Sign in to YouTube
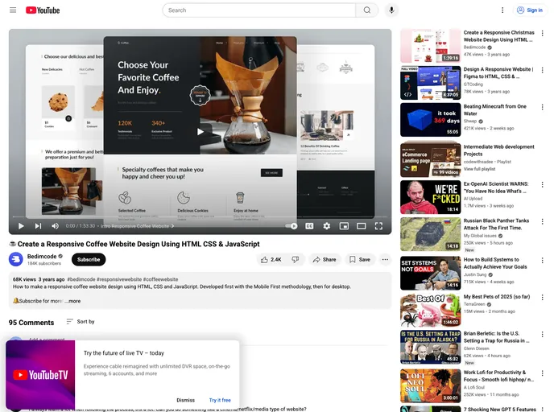Viewport: 554px width, 412px height. click(x=529, y=10)
